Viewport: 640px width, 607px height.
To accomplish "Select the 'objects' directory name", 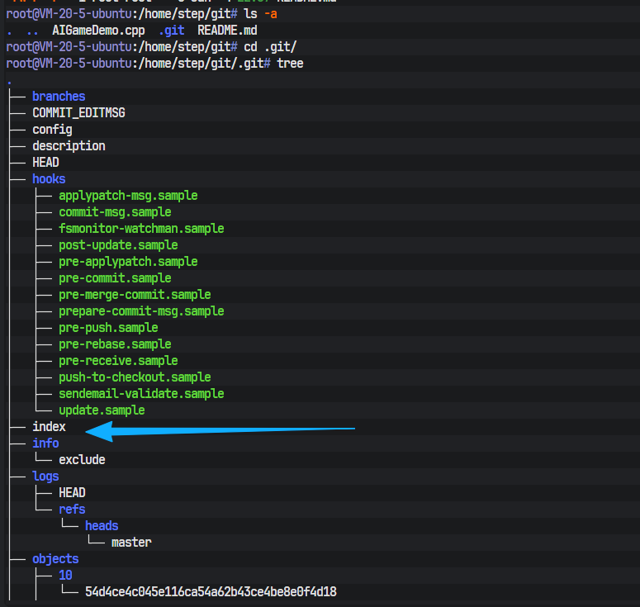I will pyautogui.click(x=55, y=559).
